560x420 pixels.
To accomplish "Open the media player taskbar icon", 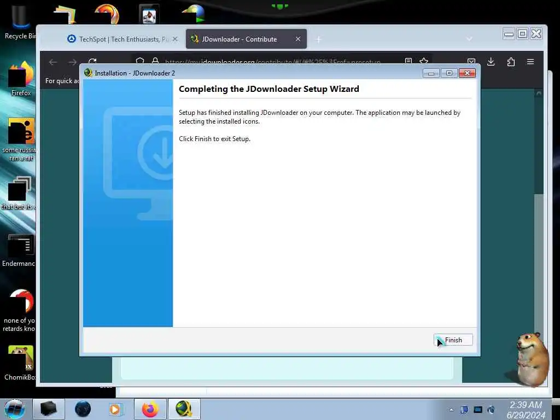I will [x=115, y=409].
